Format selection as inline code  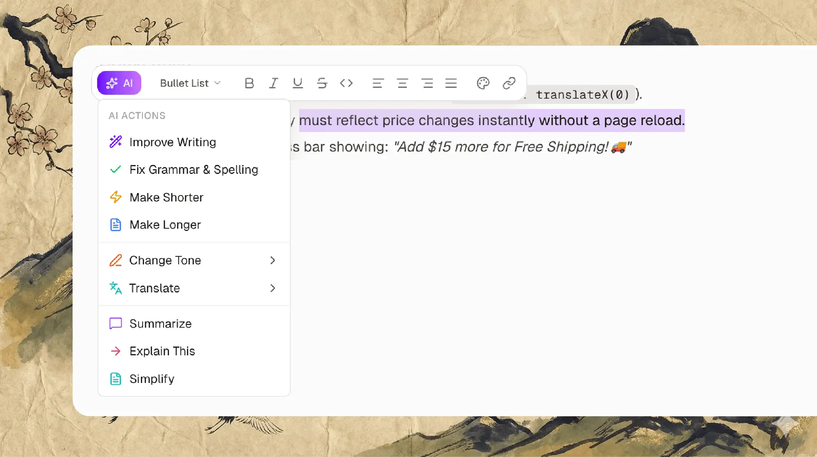[x=346, y=83]
